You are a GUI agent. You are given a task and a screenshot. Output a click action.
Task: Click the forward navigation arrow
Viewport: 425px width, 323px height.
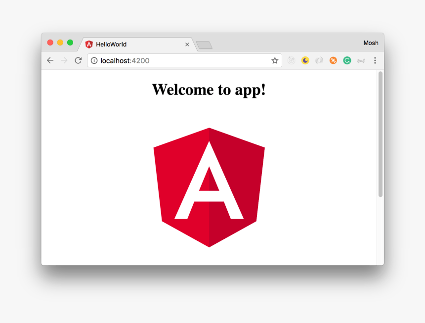coord(64,60)
